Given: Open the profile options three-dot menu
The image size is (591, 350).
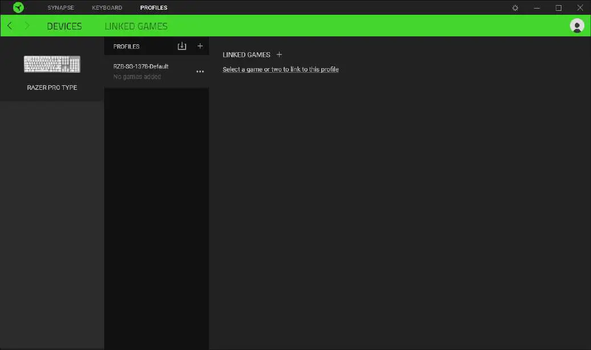Looking at the screenshot, I should pyautogui.click(x=200, y=72).
